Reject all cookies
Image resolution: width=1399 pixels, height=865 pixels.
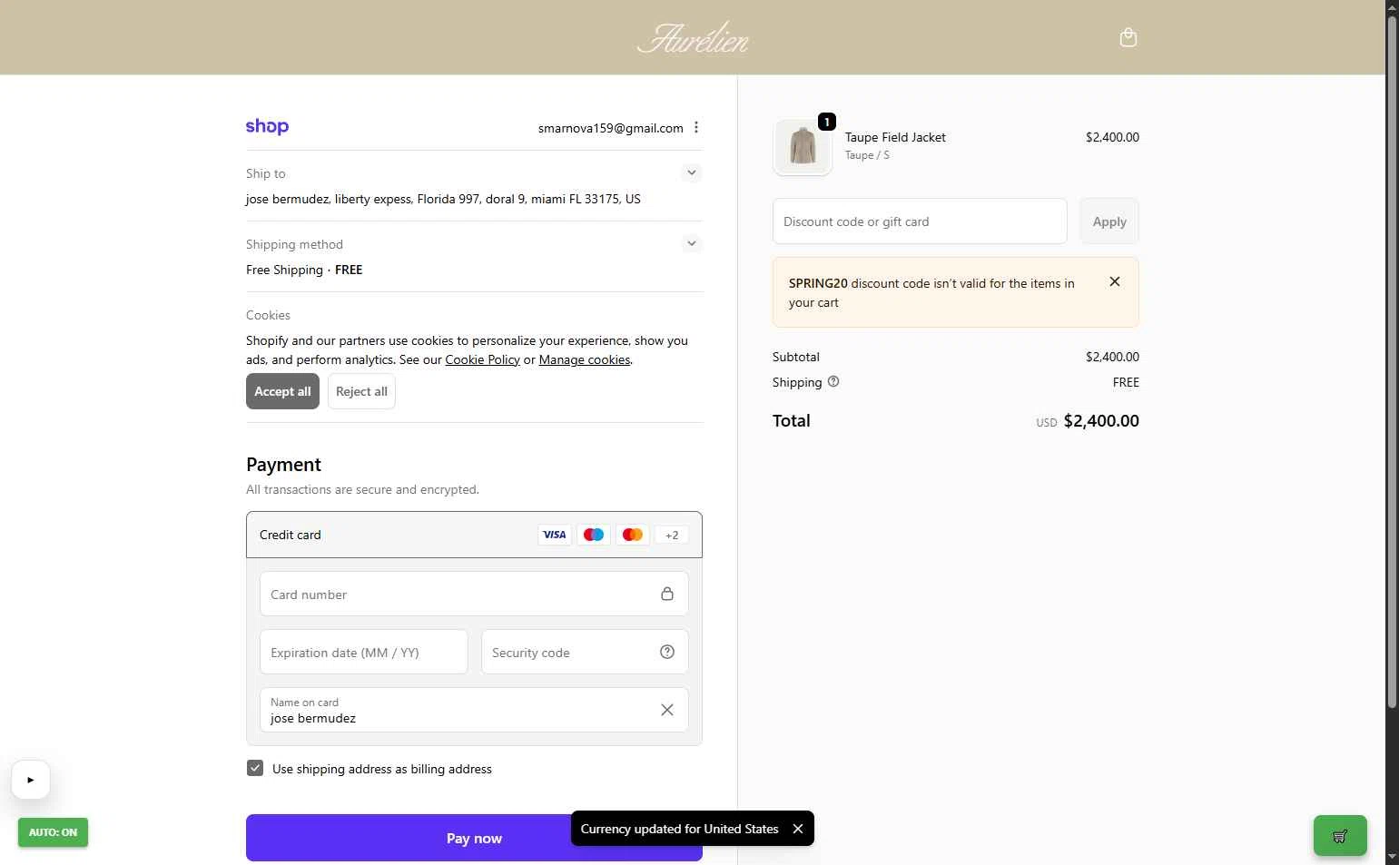pos(361,391)
